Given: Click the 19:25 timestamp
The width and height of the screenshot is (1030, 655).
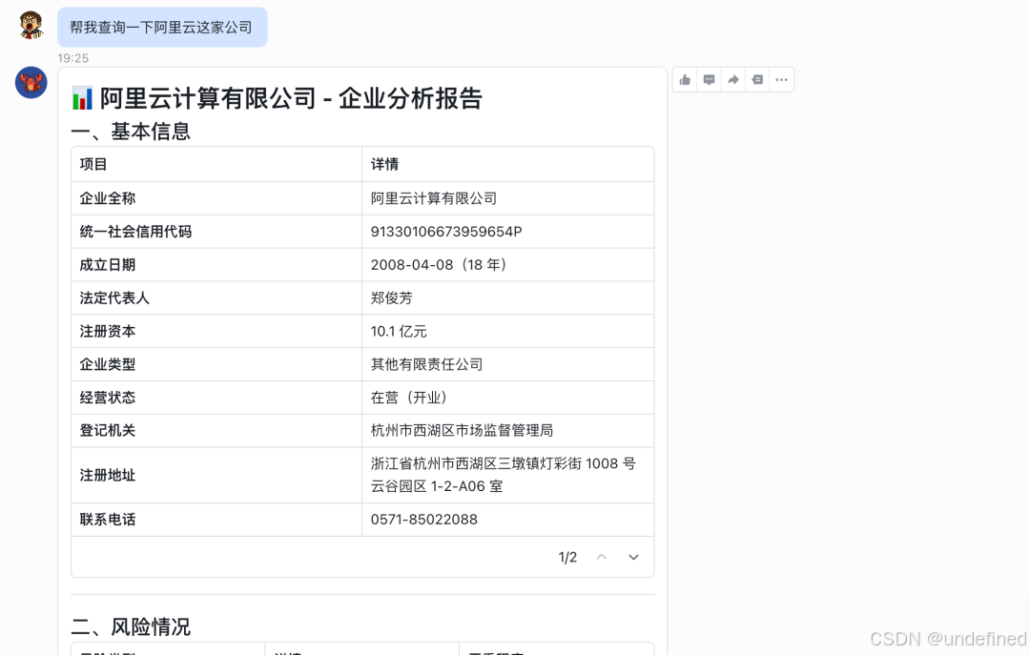Looking at the screenshot, I should [72, 58].
